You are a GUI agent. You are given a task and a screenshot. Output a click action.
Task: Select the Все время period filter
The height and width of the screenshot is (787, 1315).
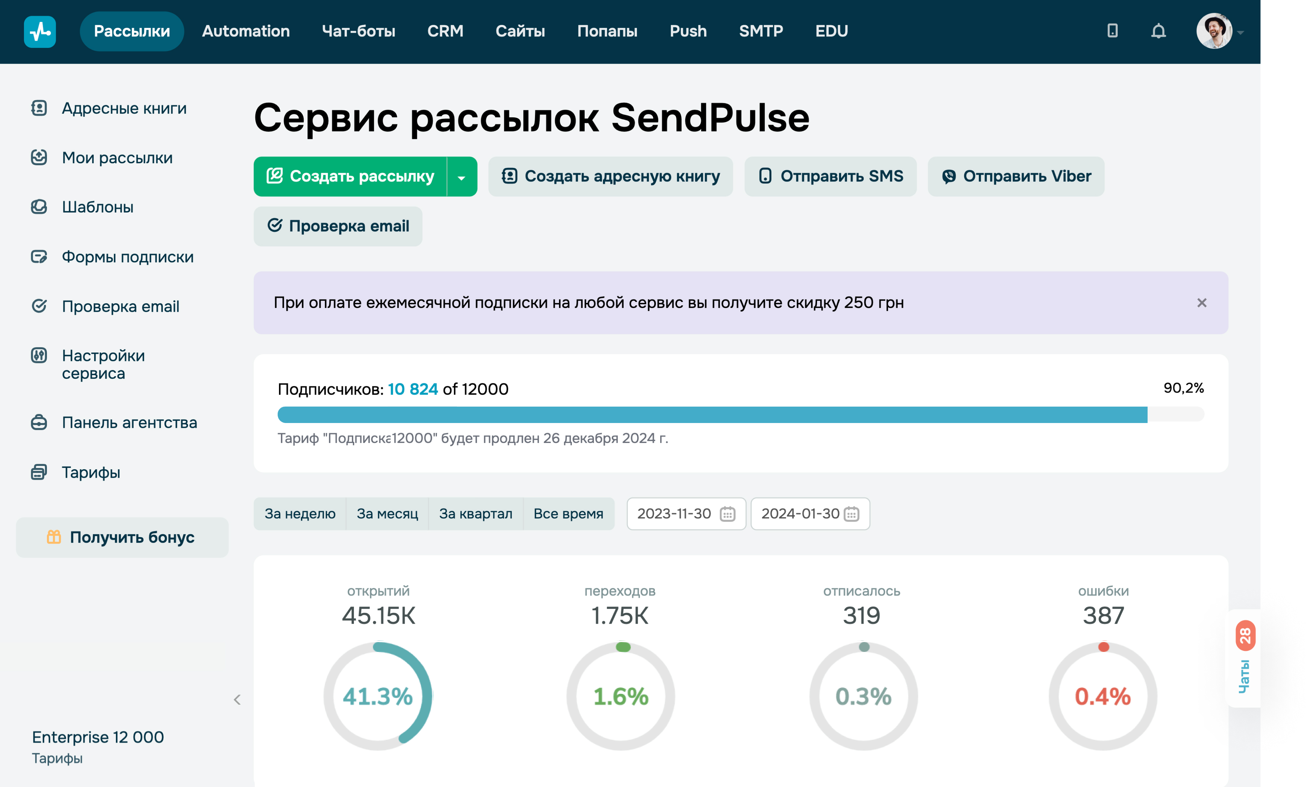tap(569, 514)
